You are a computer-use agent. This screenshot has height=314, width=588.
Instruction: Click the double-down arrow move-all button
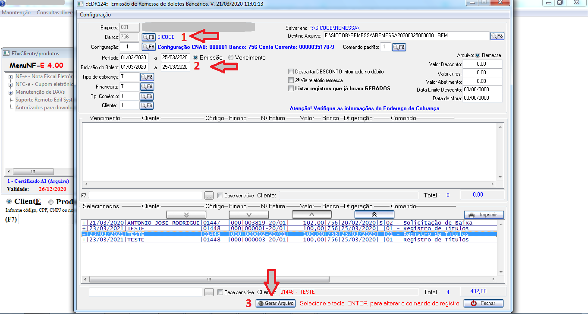click(x=186, y=215)
